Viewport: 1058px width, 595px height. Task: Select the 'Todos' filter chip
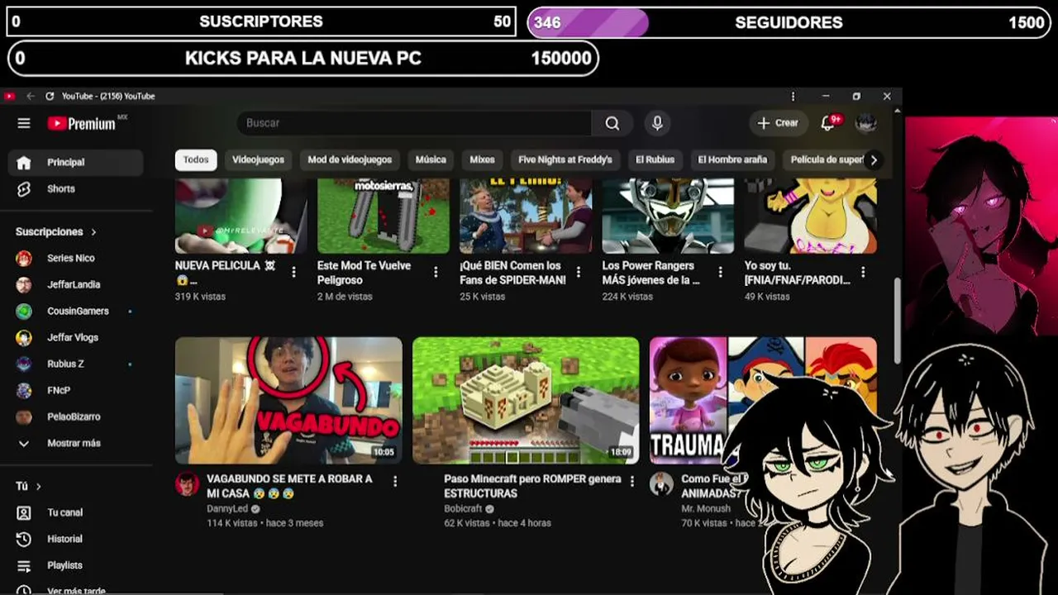pyautogui.click(x=196, y=159)
